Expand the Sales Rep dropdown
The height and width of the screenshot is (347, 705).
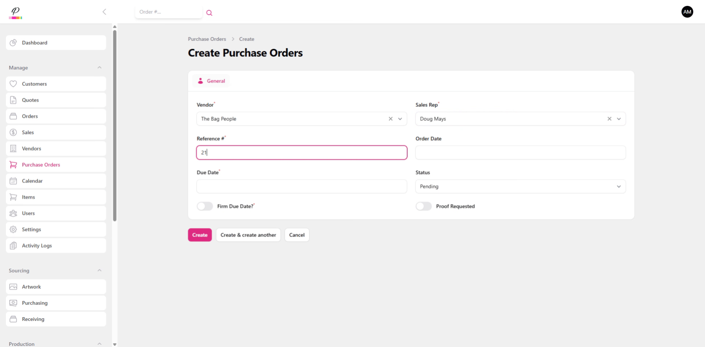[x=619, y=119]
